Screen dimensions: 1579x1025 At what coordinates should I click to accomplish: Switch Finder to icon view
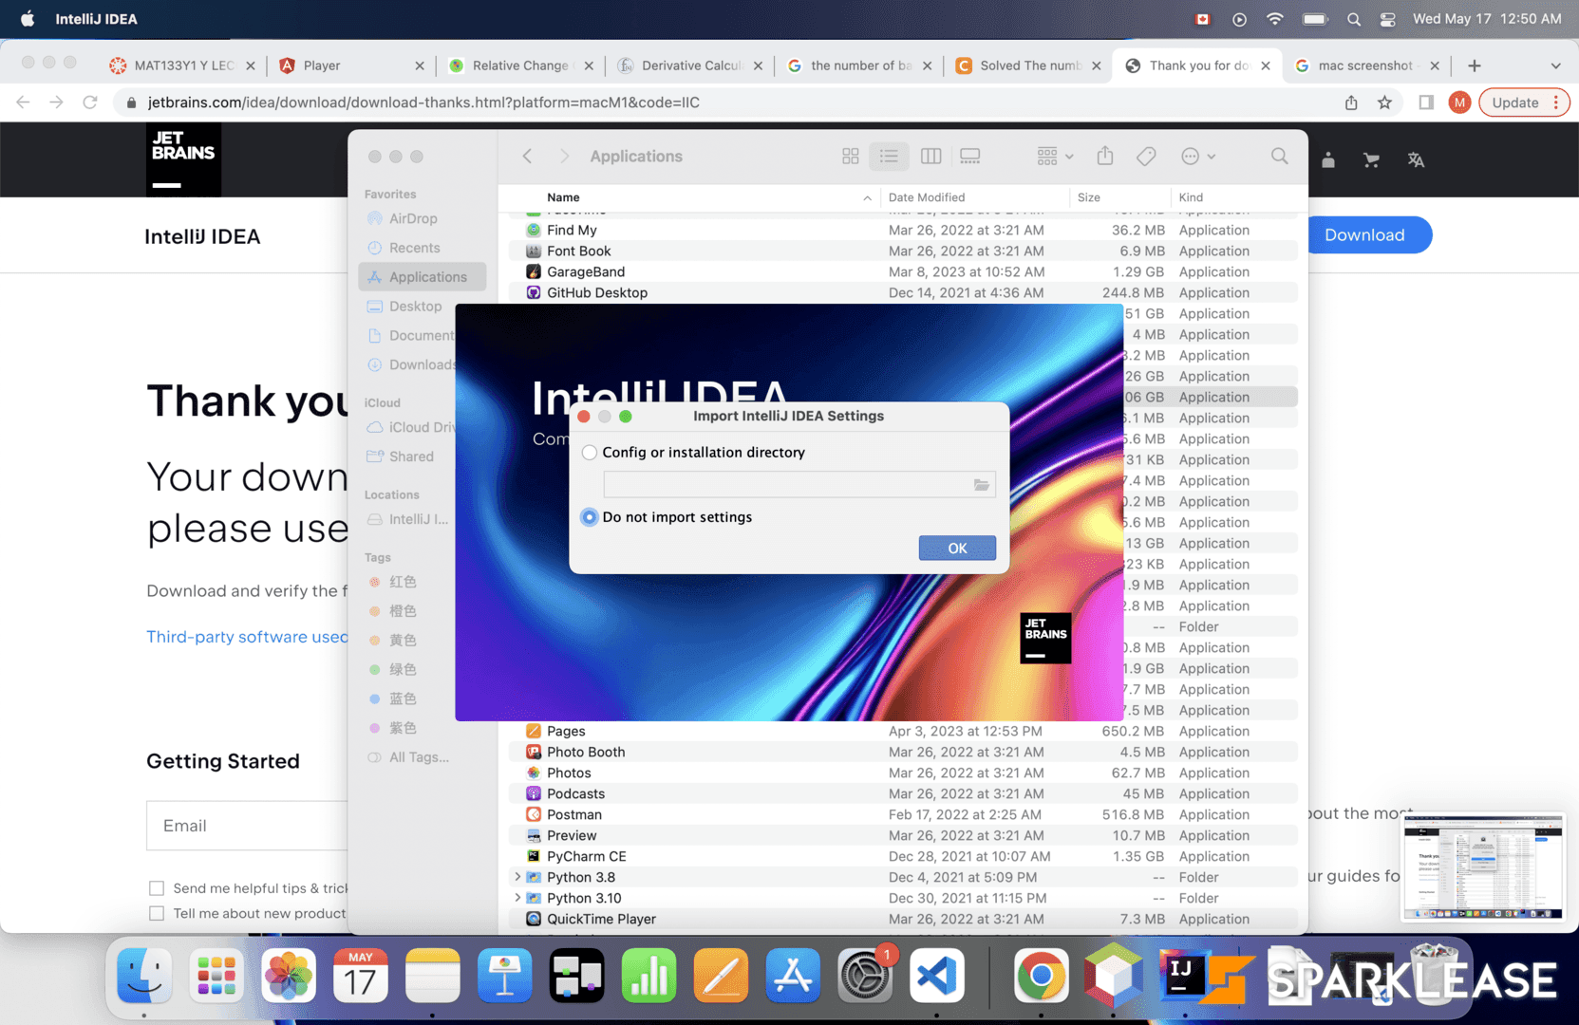[851, 157]
